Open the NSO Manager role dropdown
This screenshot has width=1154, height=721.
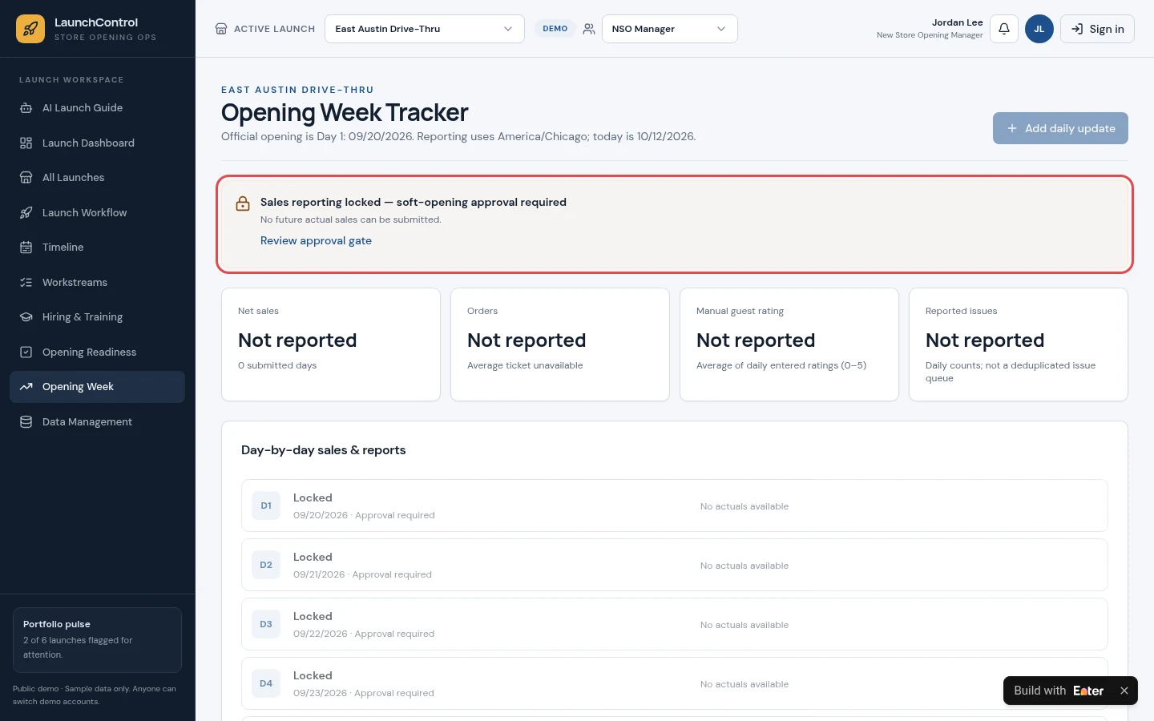pyautogui.click(x=670, y=29)
